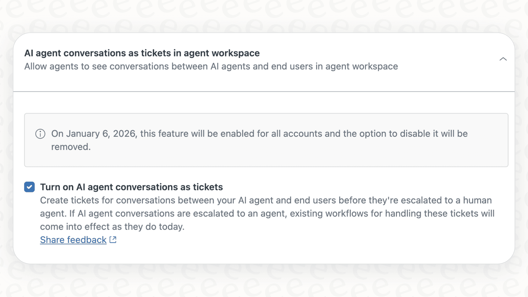Screen dimensions: 528x297
Task: Use the upward arrow to fold the settings panel
Action: pyautogui.click(x=503, y=59)
